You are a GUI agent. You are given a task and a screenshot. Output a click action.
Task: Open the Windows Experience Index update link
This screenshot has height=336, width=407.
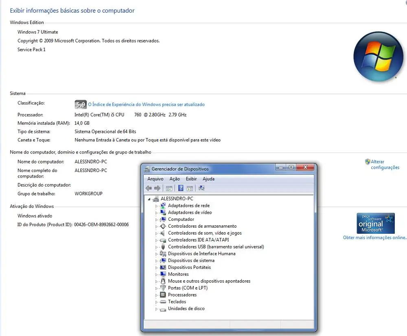click(147, 104)
